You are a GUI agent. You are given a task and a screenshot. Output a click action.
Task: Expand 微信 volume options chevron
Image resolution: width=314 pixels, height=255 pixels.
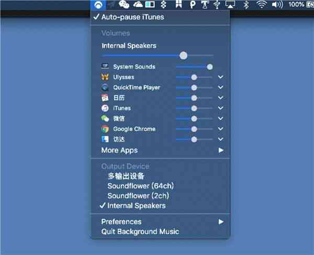(220, 118)
